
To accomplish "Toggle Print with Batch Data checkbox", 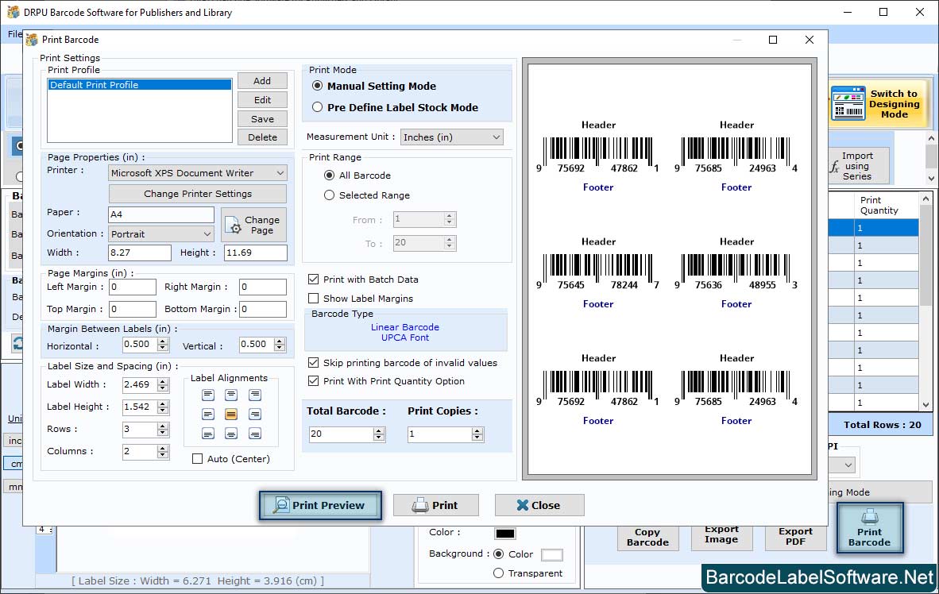I will [313, 280].
